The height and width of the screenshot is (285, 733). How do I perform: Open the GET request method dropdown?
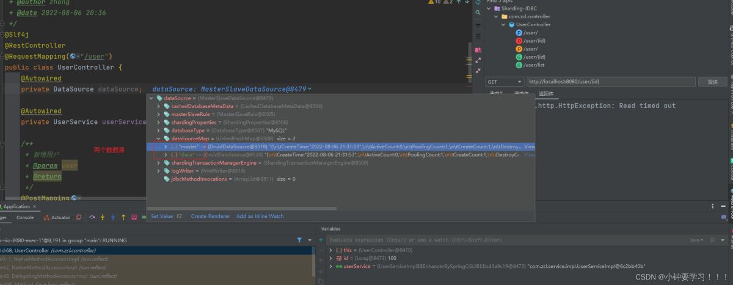click(505, 82)
